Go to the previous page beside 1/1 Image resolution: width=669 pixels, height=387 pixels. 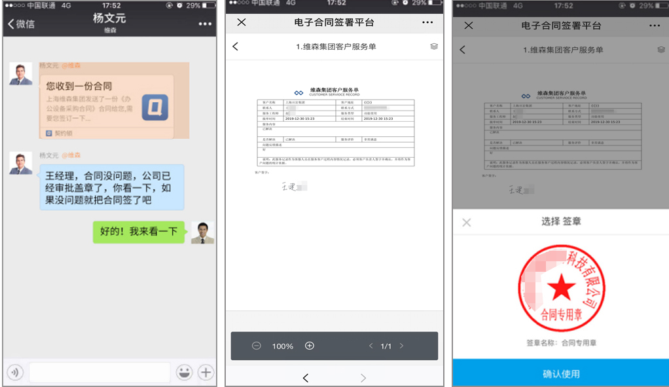click(371, 346)
